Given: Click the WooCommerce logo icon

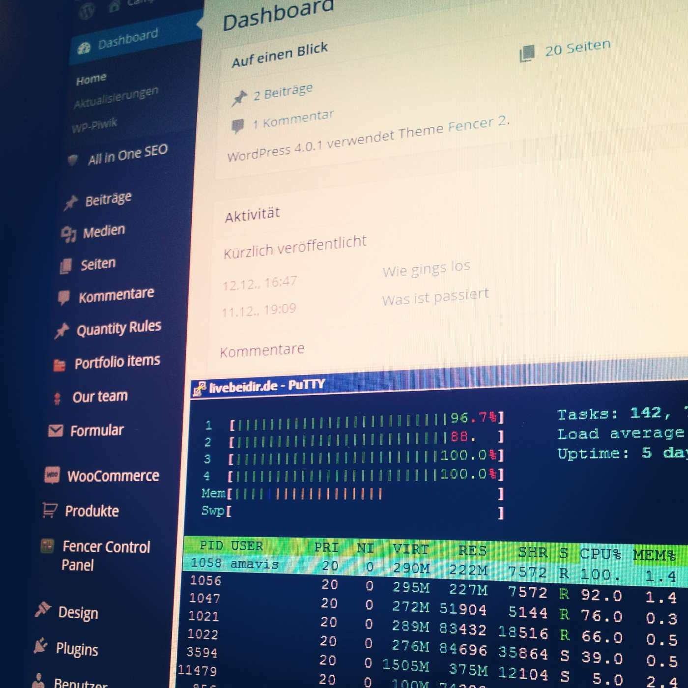Looking at the screenshot, I should point(52,475).
